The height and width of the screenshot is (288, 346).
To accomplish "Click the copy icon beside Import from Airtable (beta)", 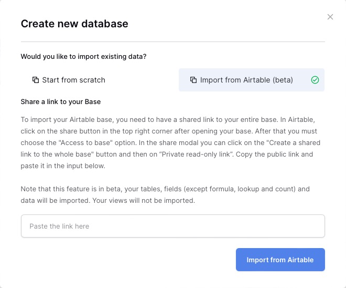I will click(x=193, y=80).
